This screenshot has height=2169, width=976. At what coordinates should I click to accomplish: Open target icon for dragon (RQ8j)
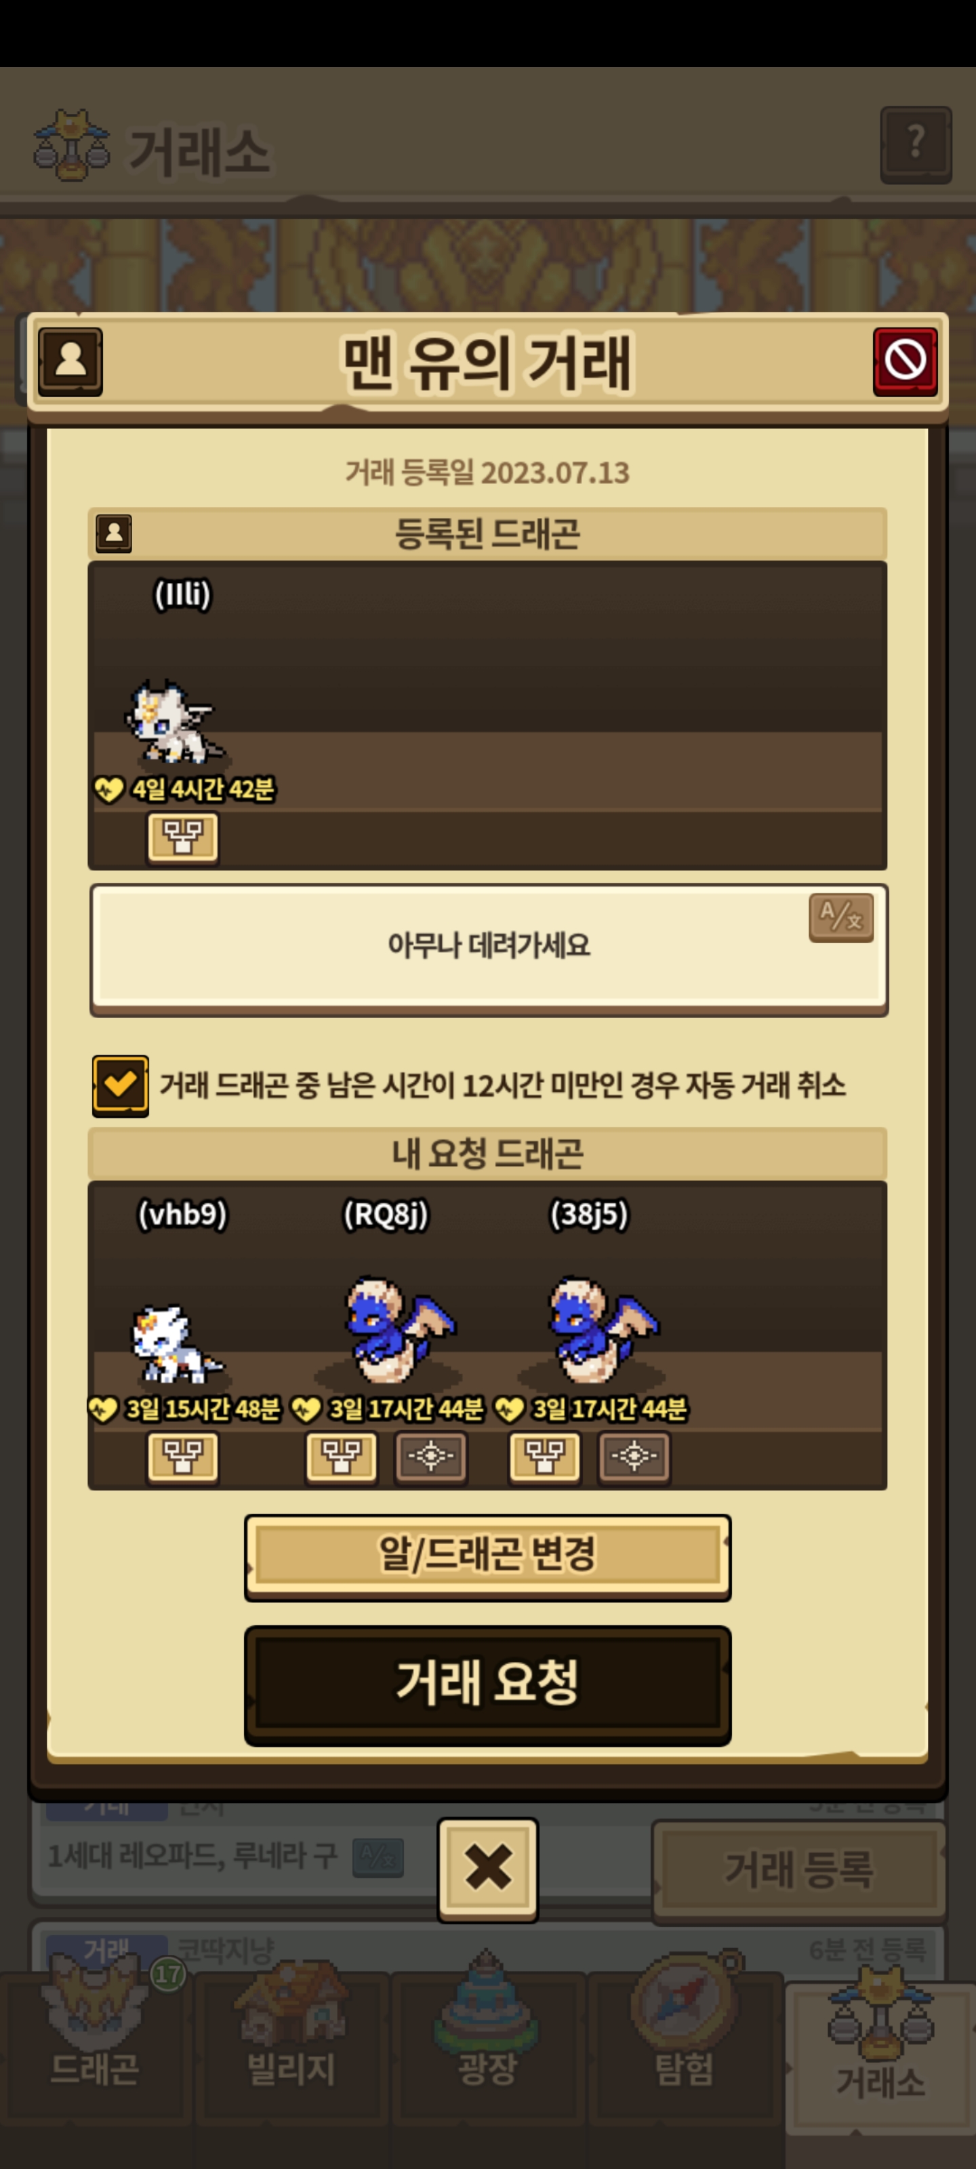431,1457
